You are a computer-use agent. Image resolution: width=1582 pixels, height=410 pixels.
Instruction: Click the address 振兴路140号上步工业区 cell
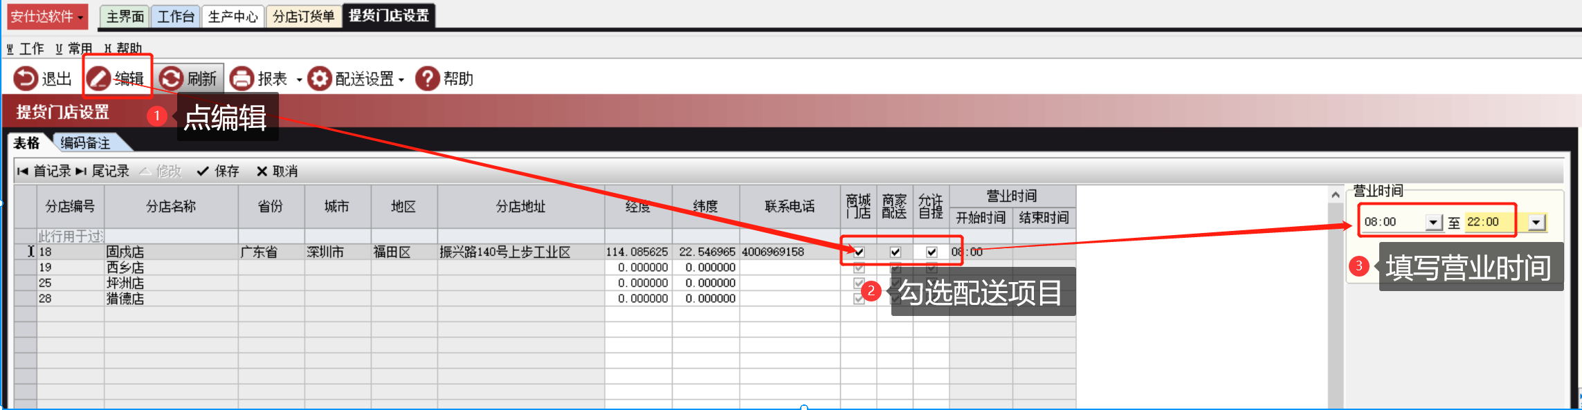click(x=521, y=252)
